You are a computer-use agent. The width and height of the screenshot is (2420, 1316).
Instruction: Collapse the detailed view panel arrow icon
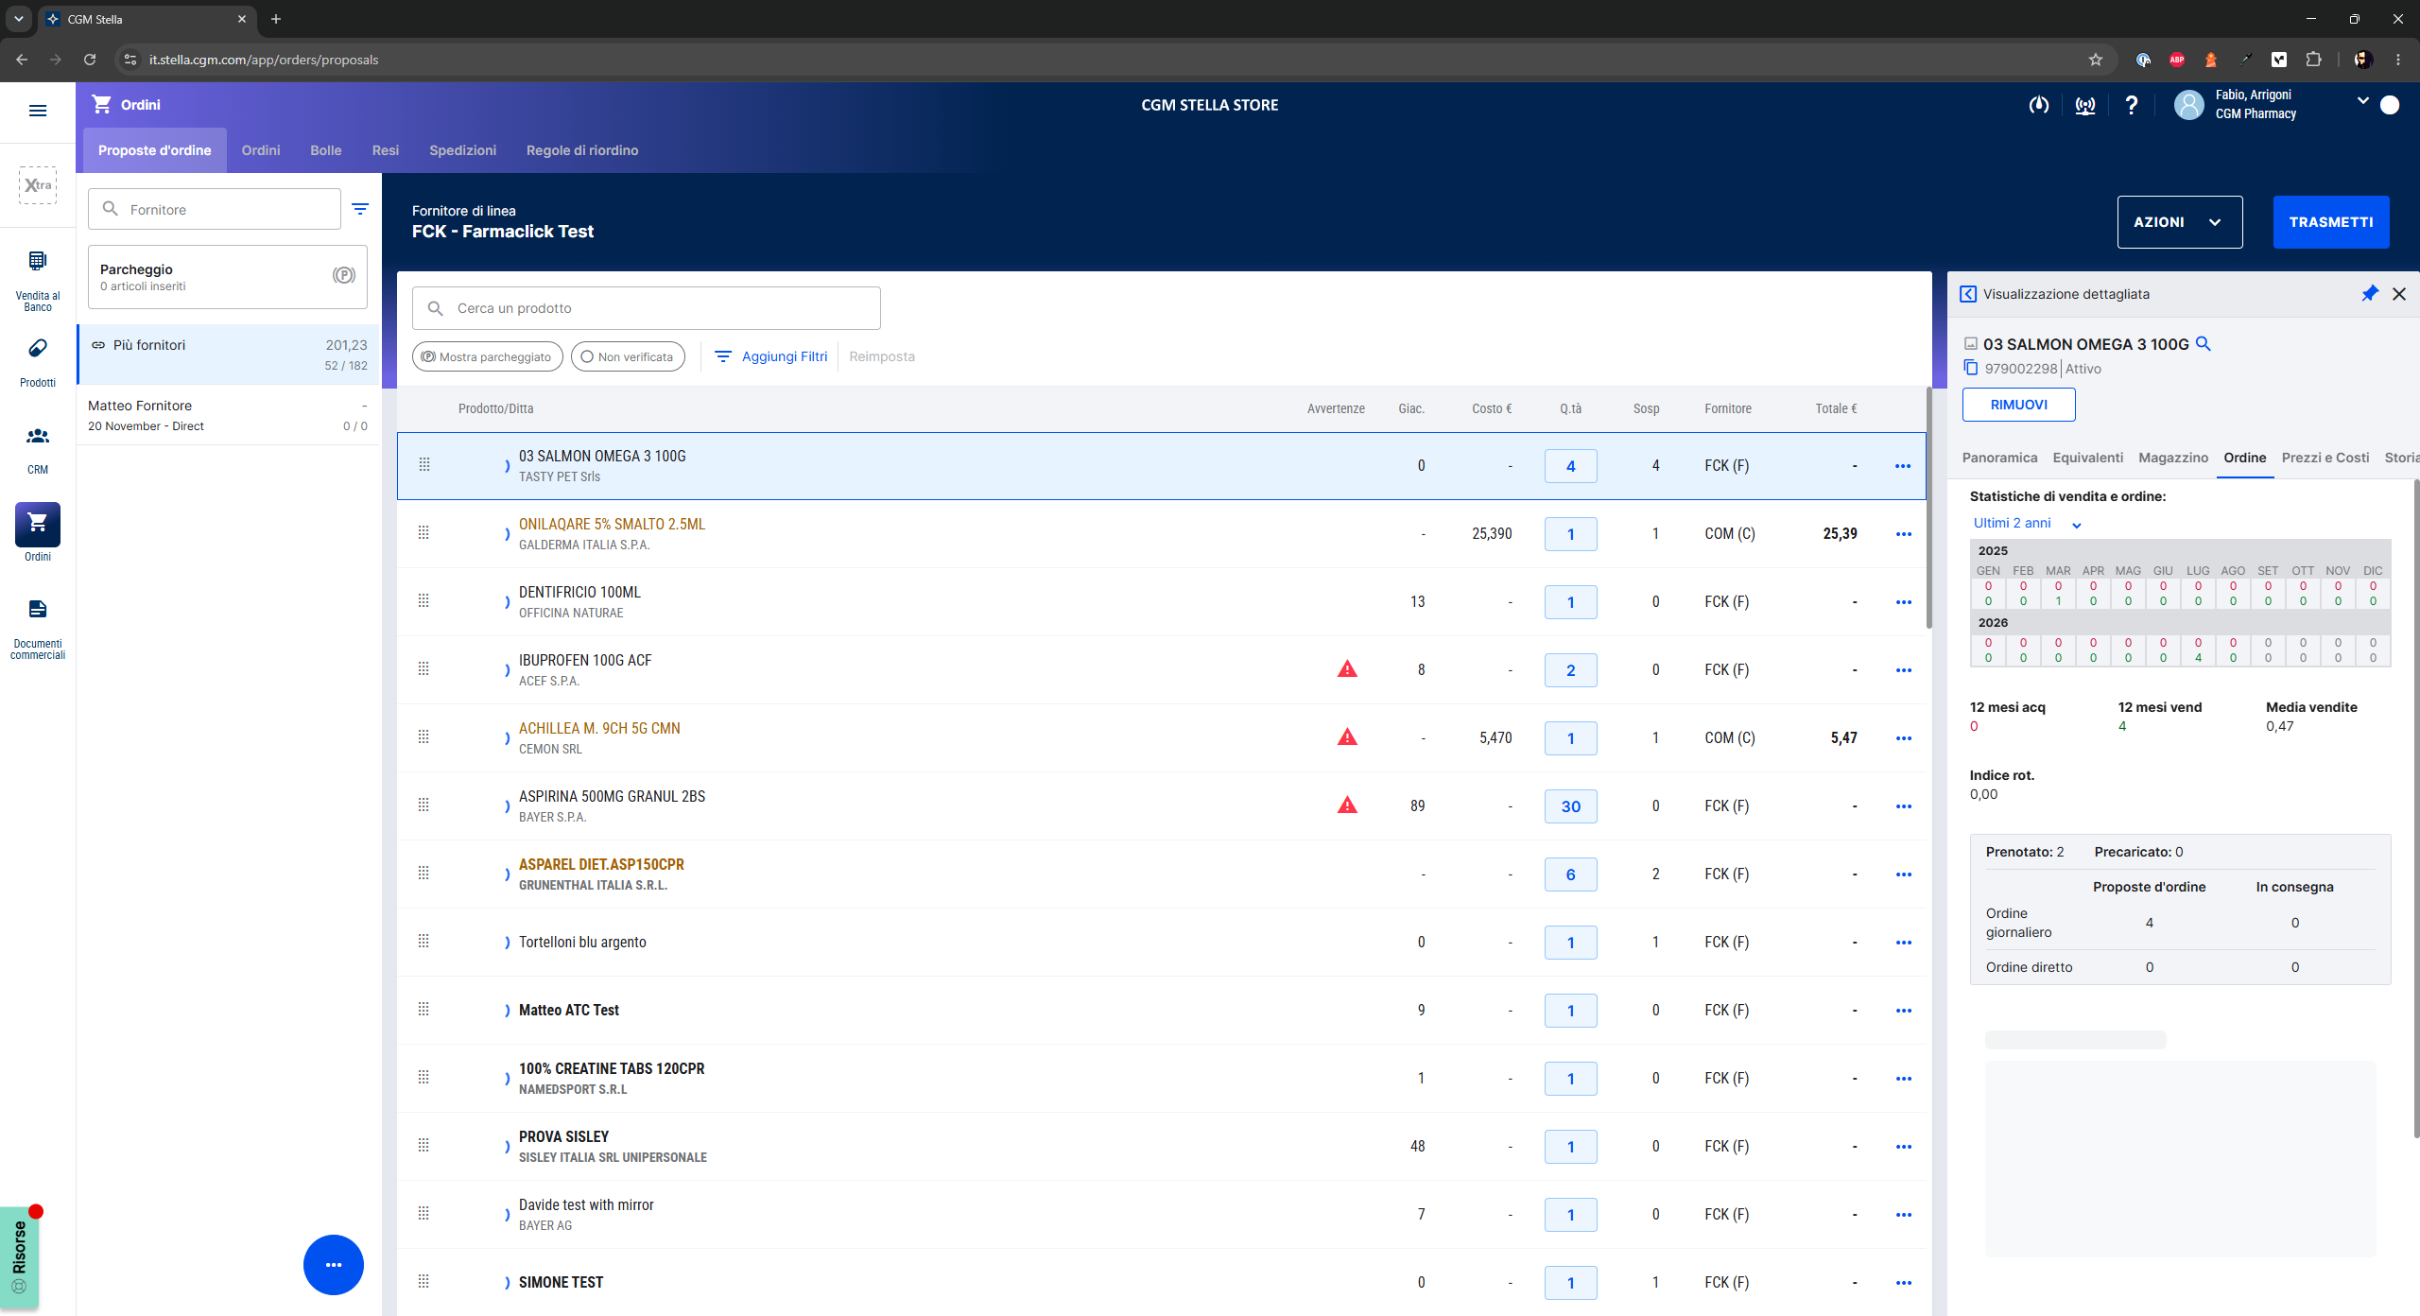pyautogui.click(x=1968, y=294)
